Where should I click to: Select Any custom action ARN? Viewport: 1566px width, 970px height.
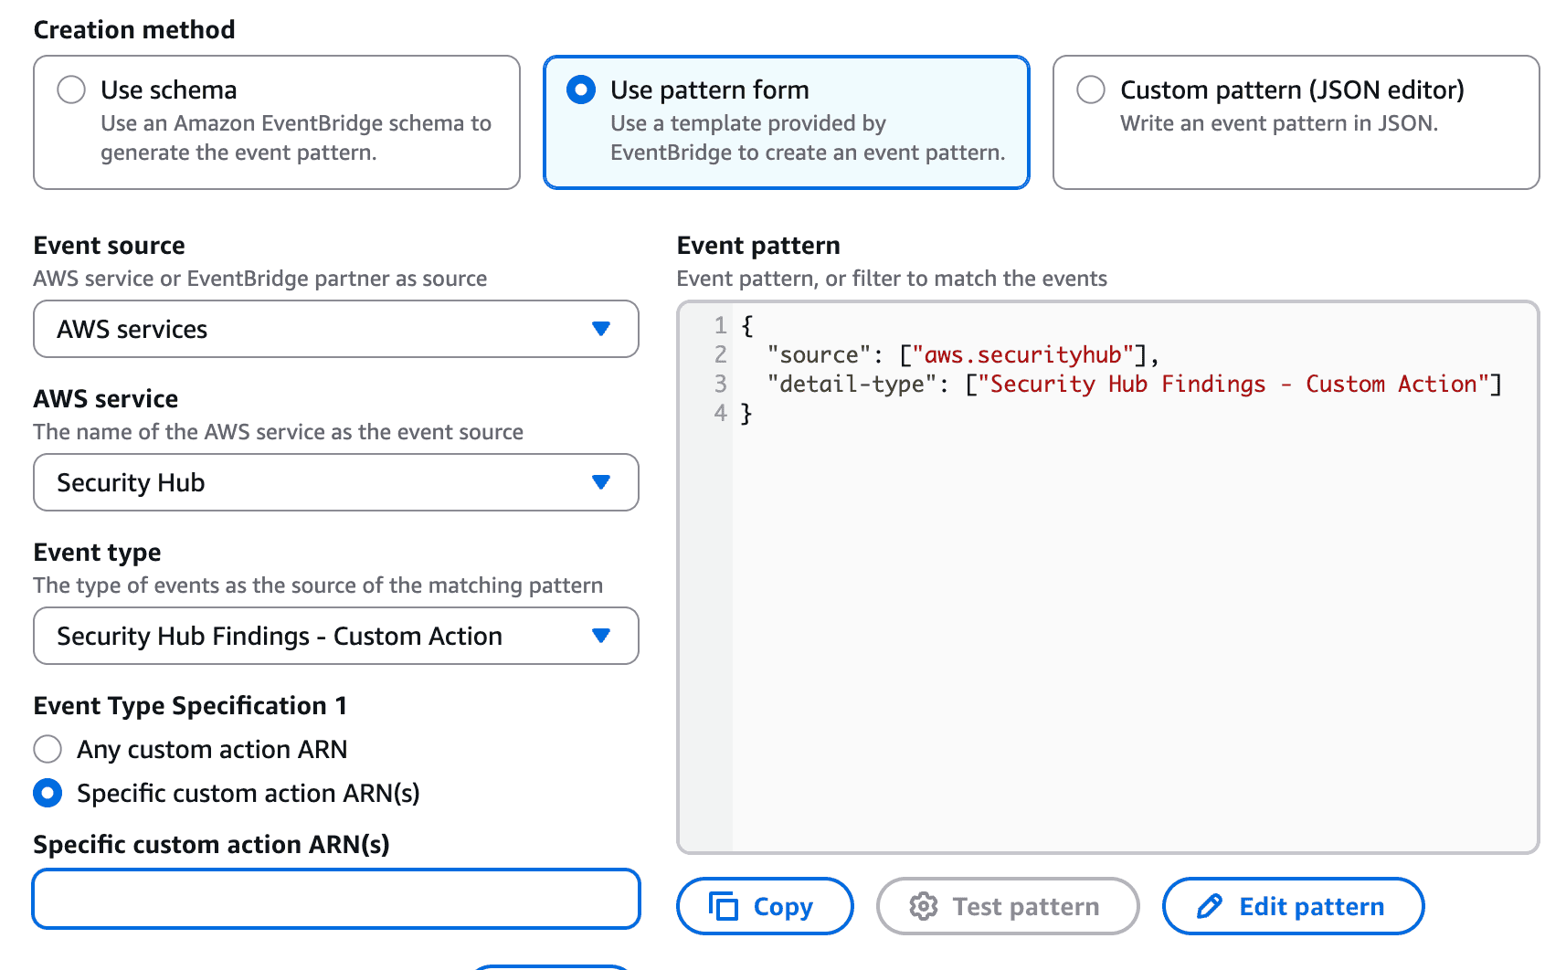coord(48,749)
